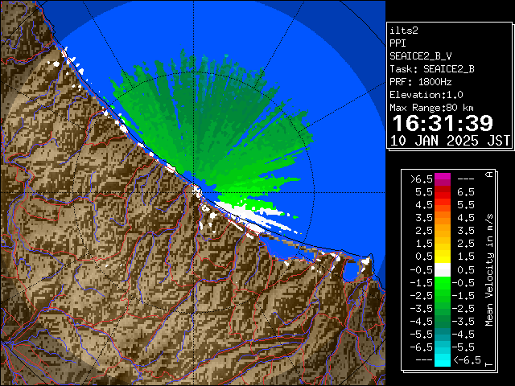Click the '>6.5' legend label
This screenshot has width=515, height=386.
422,179
